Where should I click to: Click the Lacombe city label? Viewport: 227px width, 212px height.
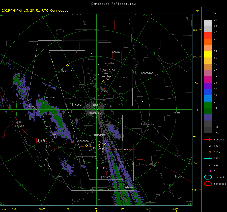coord(109,63)
